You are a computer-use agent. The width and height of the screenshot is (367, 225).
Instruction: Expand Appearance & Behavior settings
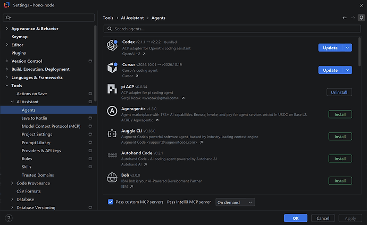pyautogui.click(x=7, y=29)
